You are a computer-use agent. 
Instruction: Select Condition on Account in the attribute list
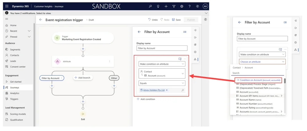click(x=258, y=80)
